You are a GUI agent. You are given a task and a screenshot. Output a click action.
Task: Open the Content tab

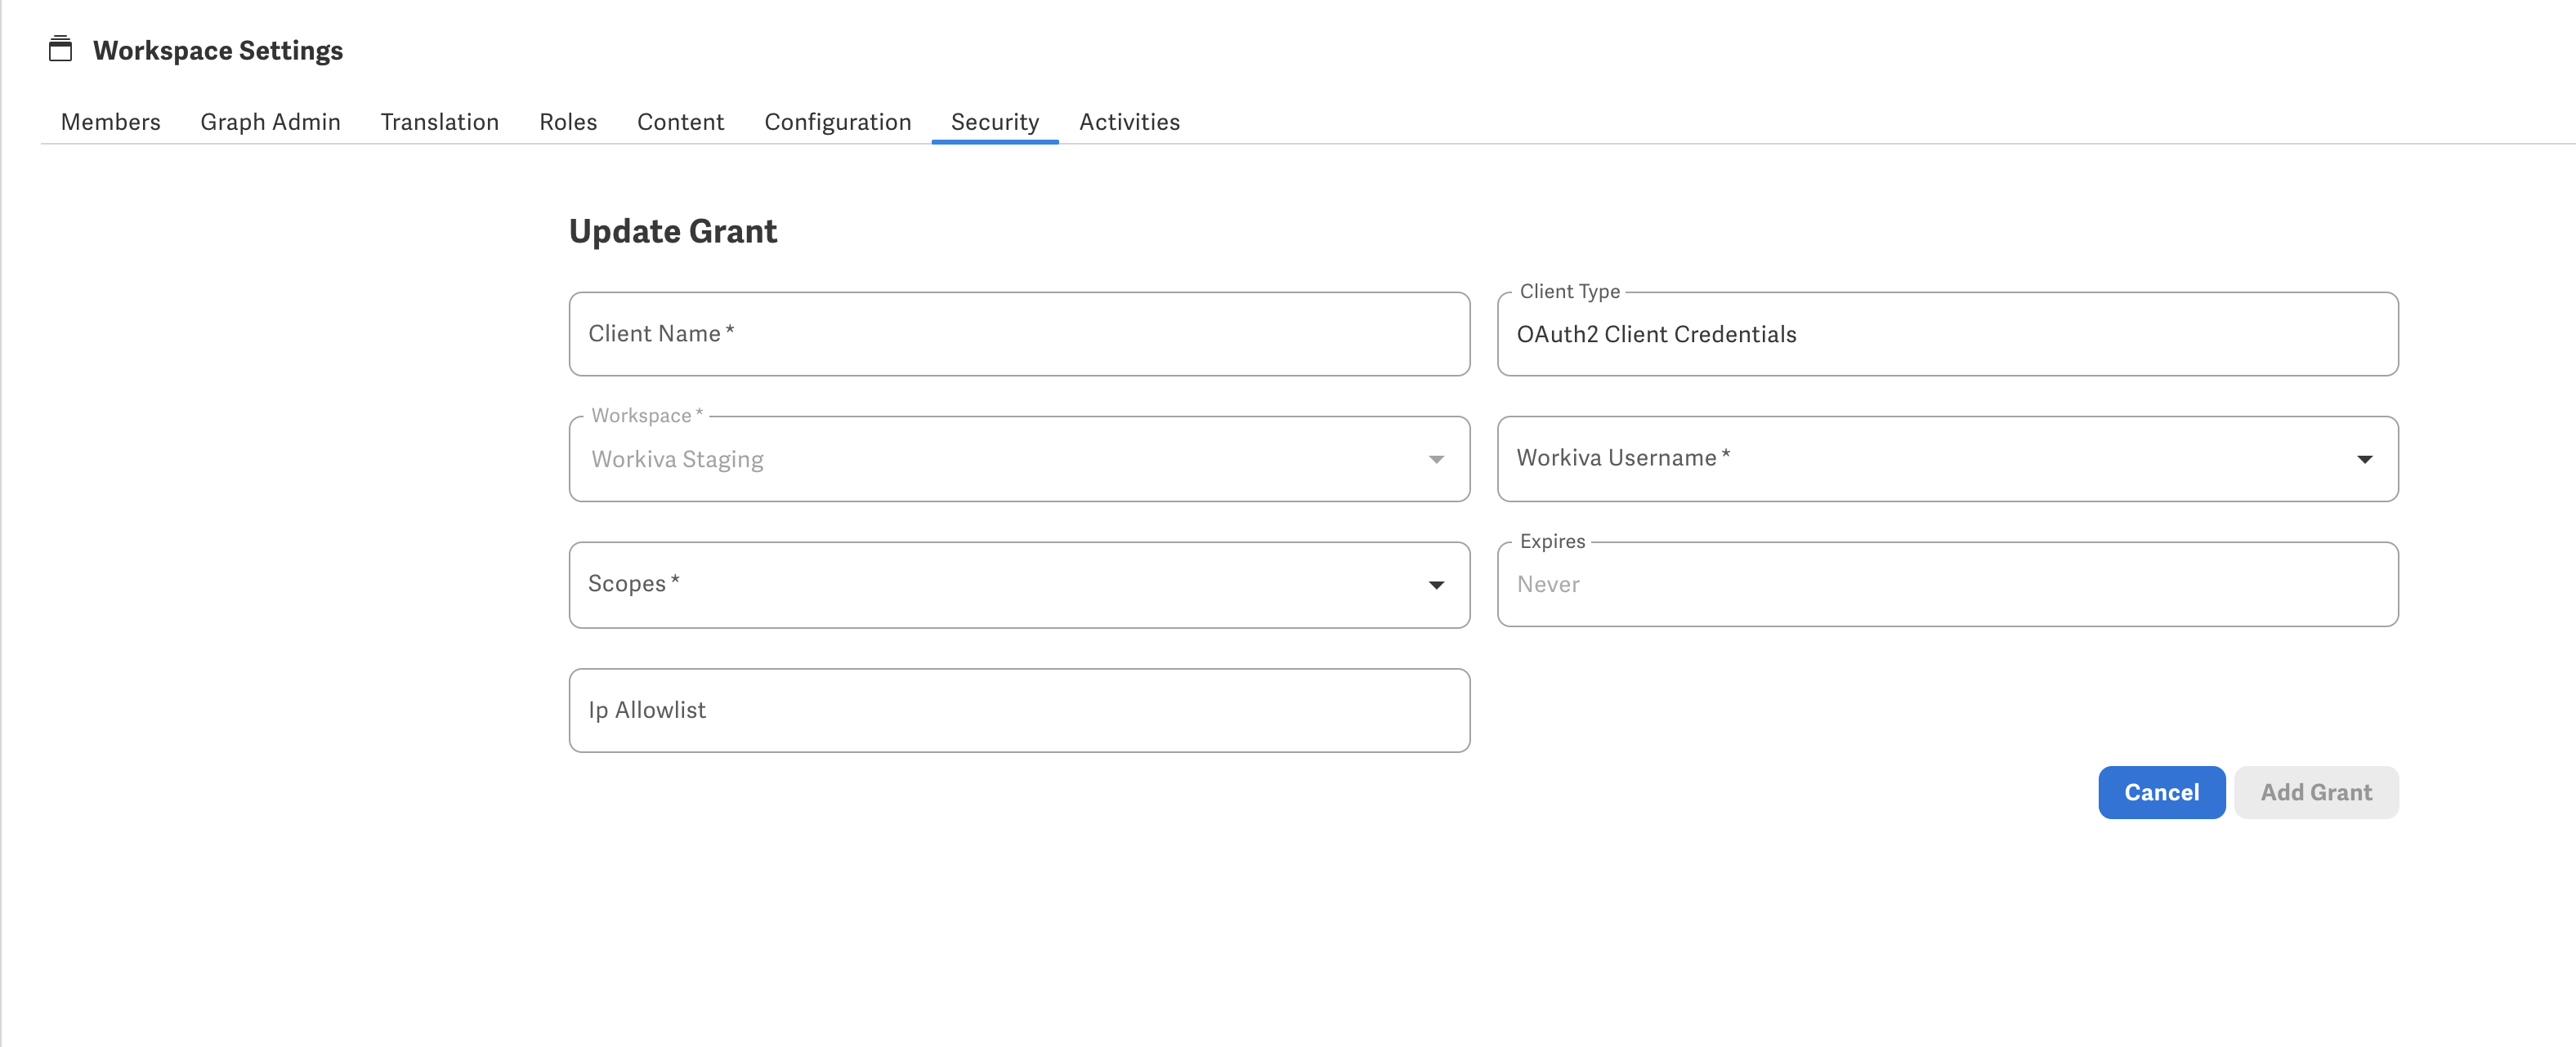(680, 121)
